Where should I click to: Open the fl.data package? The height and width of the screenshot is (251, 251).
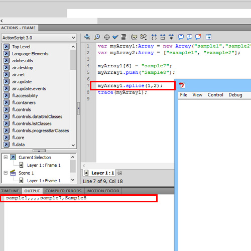coord(18,145)
